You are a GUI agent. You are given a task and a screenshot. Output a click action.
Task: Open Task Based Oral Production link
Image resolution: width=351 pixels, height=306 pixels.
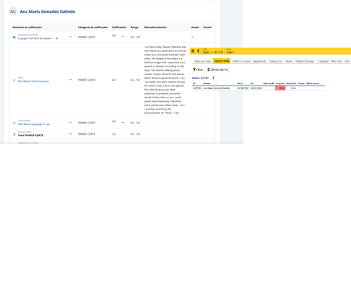[34, 81]
